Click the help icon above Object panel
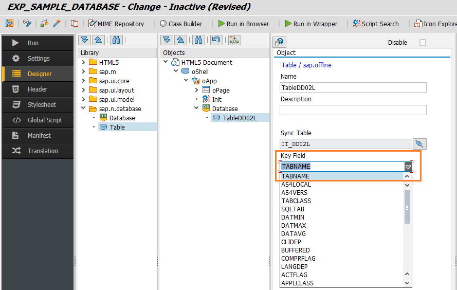457x290 pixels. pos(279,42)
